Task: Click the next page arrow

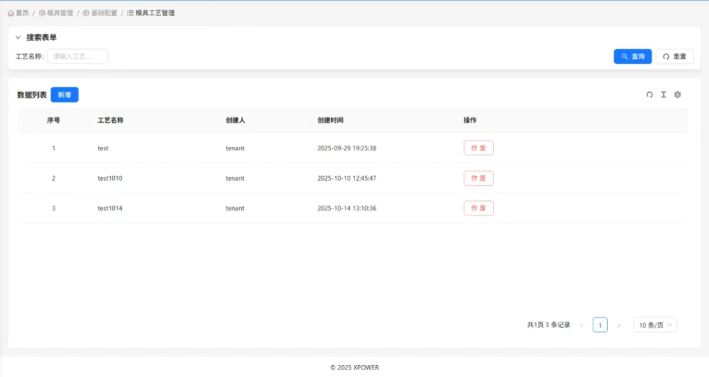Action: 618,325
